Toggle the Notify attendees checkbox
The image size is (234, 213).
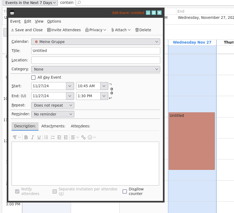(17, 191)
